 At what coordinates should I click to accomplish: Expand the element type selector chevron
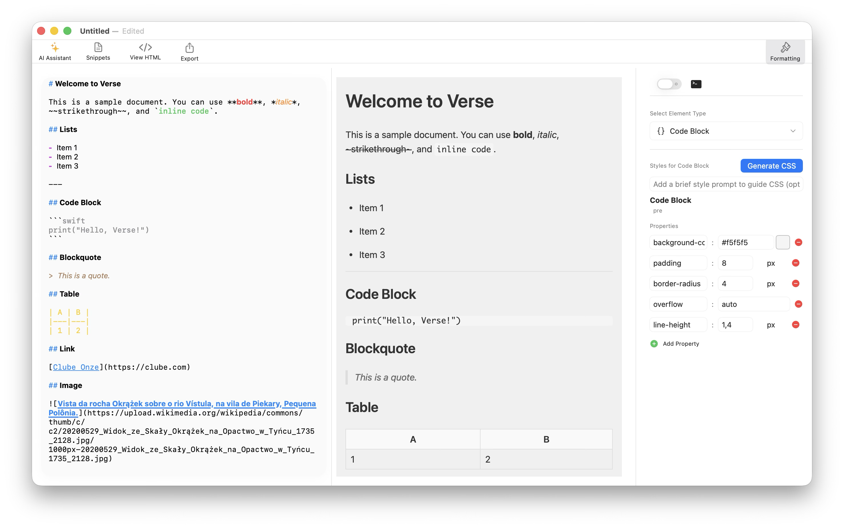click(x=793, y=131)
